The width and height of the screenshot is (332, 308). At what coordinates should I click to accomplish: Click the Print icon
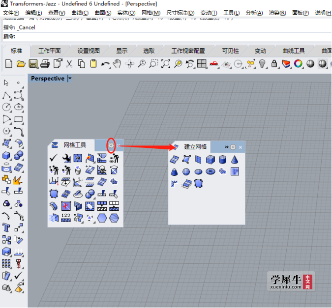tap(45, 64)
